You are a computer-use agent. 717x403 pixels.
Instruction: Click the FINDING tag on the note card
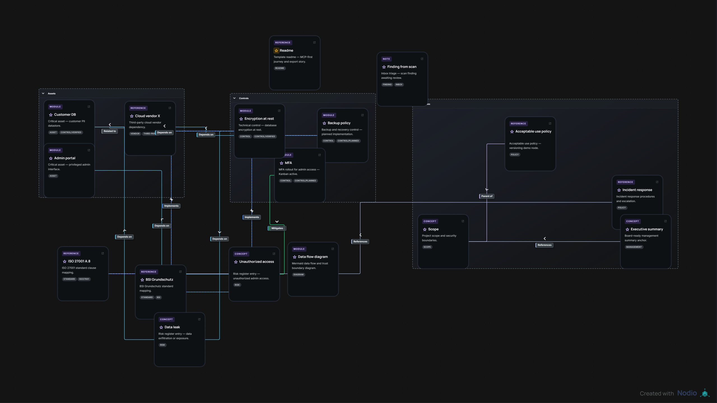click(387, 85)
